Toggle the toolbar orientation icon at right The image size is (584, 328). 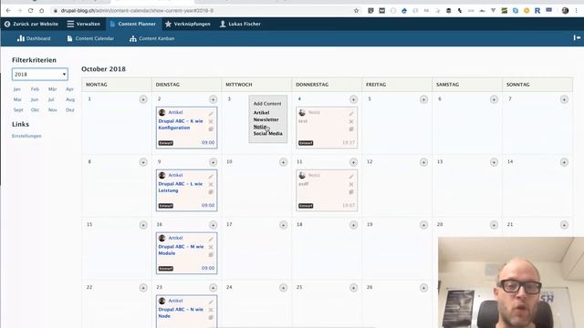point(577,37)
